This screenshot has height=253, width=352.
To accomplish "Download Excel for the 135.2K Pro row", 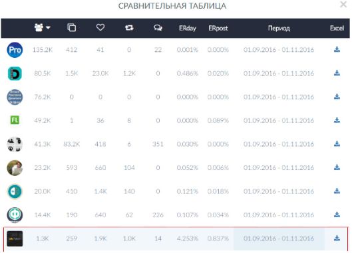I will [x=337, y=49].
